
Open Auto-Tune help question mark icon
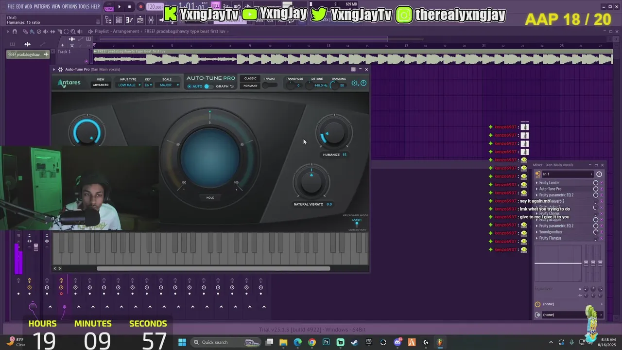(x=363, y=83)
